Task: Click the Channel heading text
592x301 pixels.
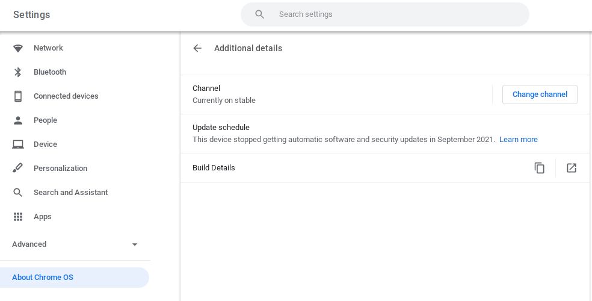Action: click(x=206, y=88)
